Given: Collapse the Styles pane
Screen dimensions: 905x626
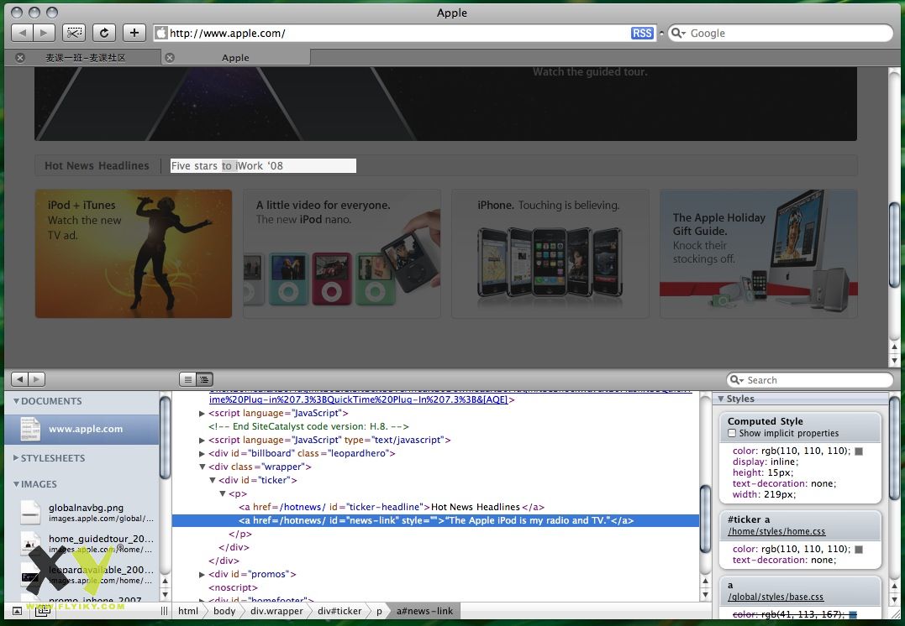Looking at the screenshot, I should tap(720, 399).
